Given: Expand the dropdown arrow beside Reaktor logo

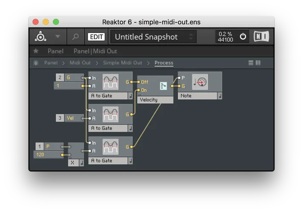Looking at the screenshot, I should (58, 36).
